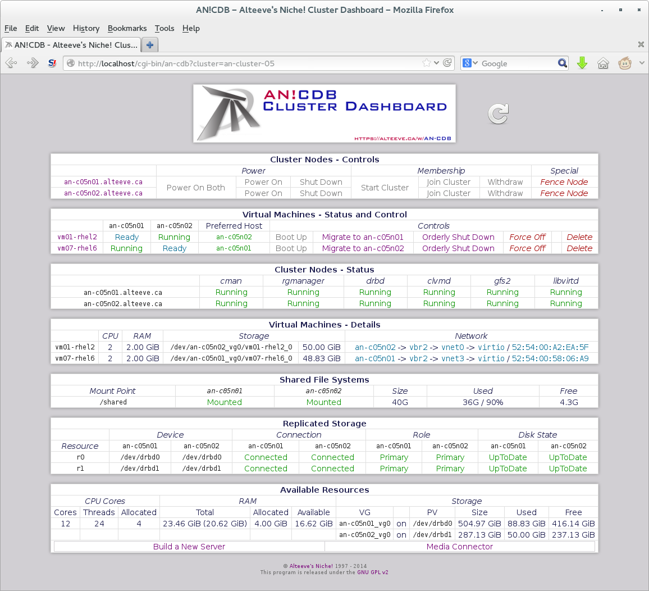Click the "4.3G" free value

[569, 402]
